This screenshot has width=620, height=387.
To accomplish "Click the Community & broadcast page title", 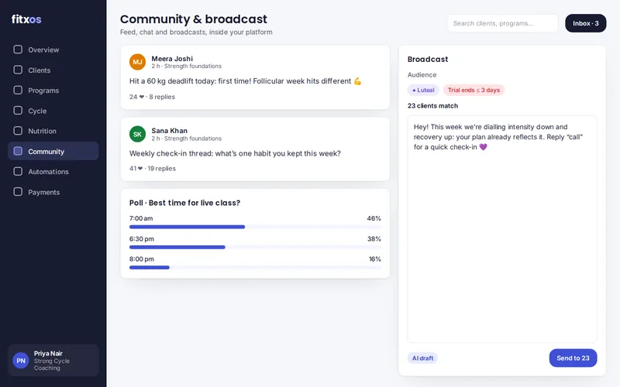I will coord(193,19).
